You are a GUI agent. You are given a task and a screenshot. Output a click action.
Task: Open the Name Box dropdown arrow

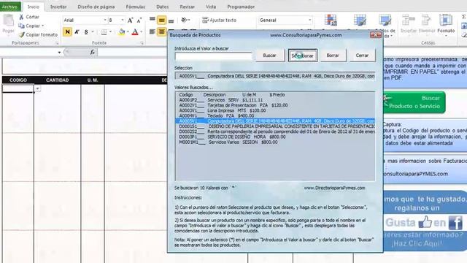click(x=59, y=53)
